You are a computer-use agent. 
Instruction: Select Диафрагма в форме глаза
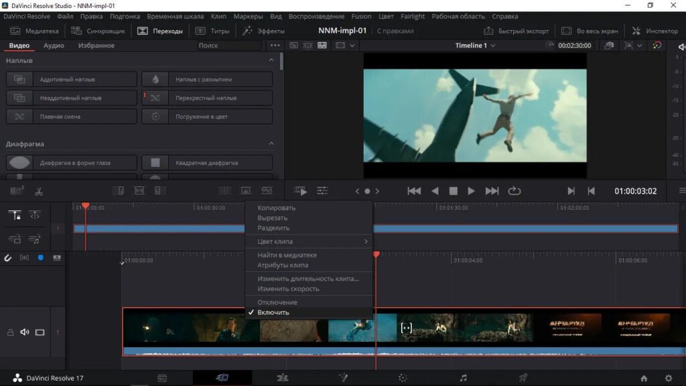click(71, 162)
